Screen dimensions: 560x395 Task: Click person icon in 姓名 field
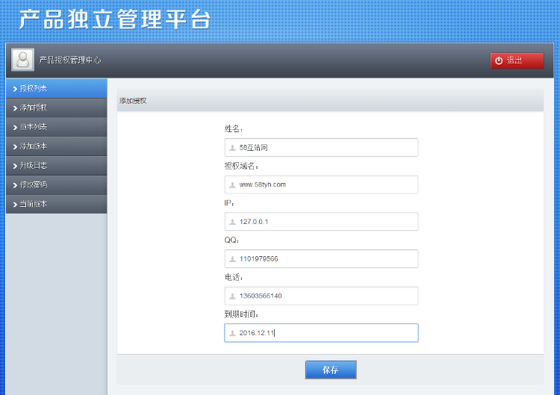(x=232, y=148)
